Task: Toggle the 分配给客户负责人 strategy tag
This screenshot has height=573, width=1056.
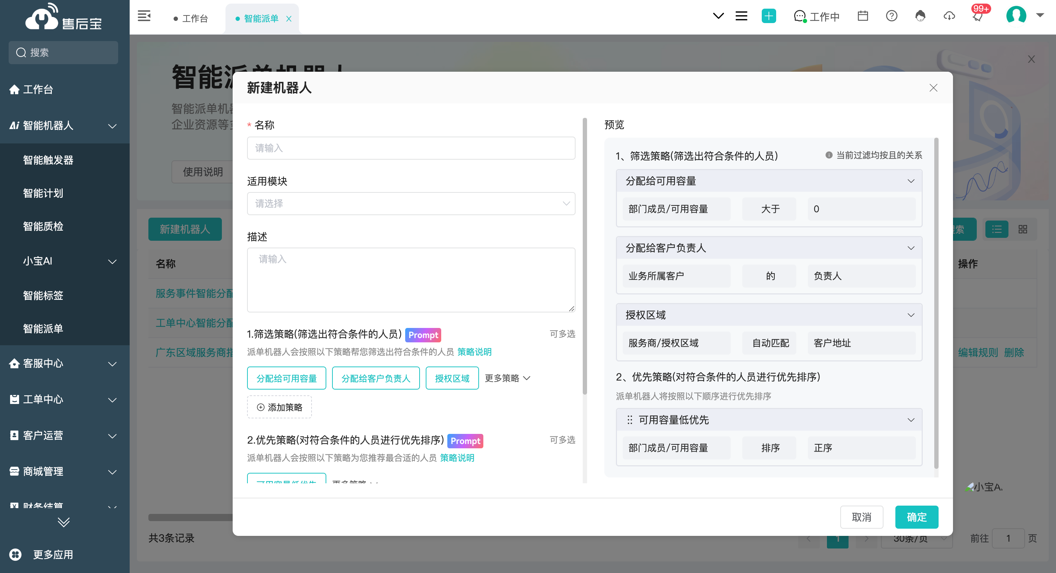Action: coord(376,378)
